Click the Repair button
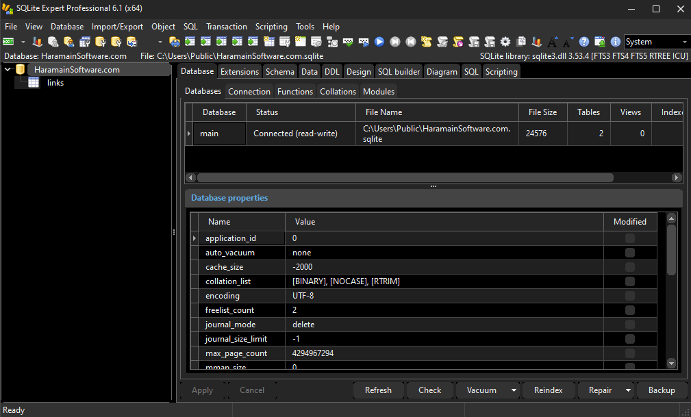This screenshot has height=417, width=691. (600, 390)
